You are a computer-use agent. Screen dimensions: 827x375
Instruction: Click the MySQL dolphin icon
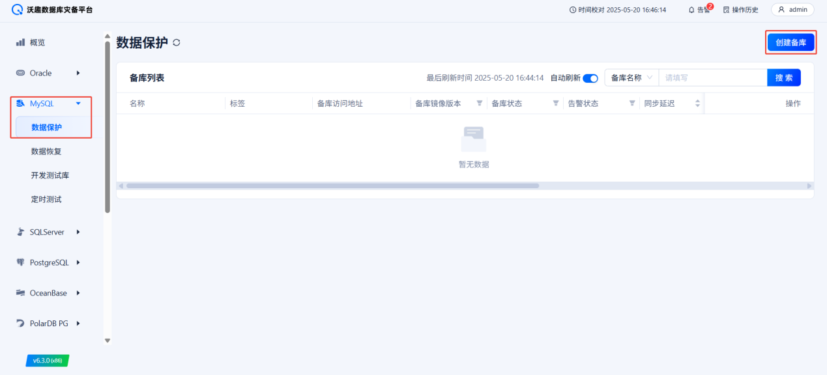click(20, 104)
